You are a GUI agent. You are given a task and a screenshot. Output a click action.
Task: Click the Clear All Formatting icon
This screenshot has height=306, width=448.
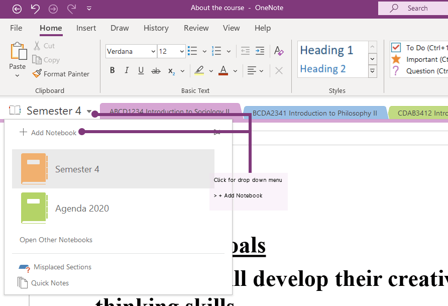279,51
